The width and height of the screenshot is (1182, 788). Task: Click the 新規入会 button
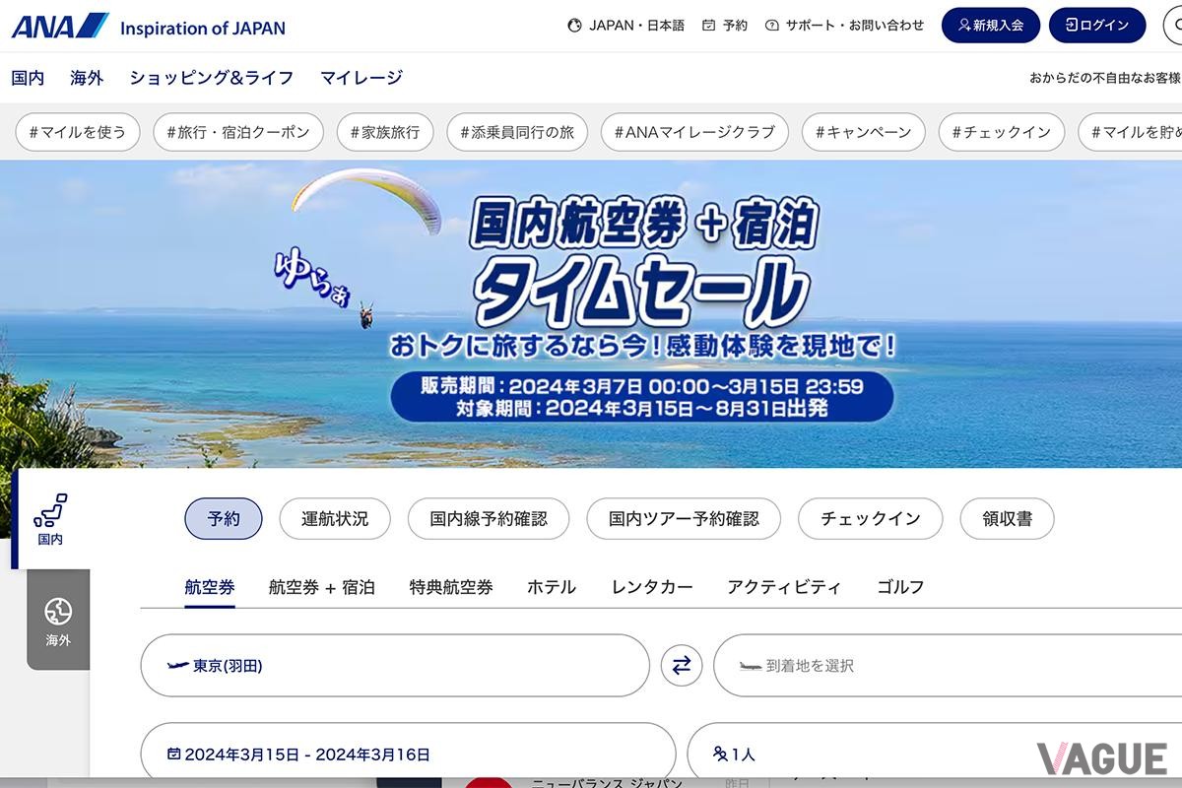click(991, 26)
